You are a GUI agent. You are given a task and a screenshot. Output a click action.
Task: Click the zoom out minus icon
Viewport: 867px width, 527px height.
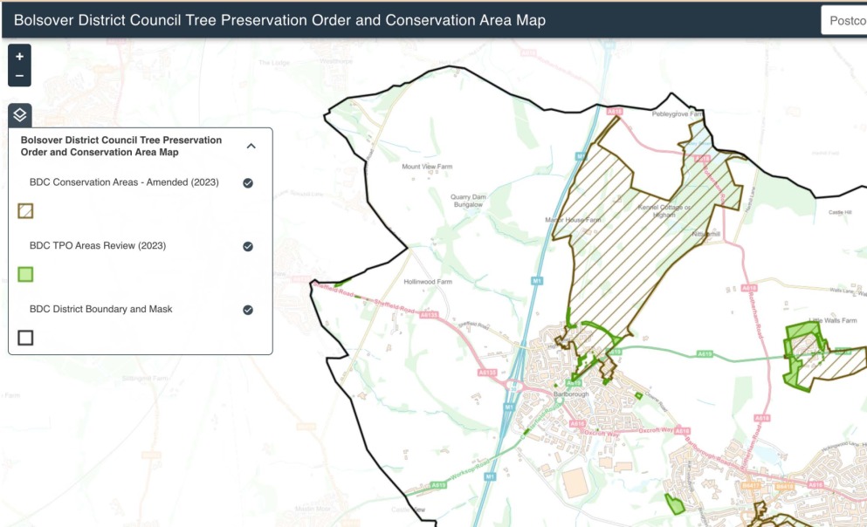click(x=19, y=75)
